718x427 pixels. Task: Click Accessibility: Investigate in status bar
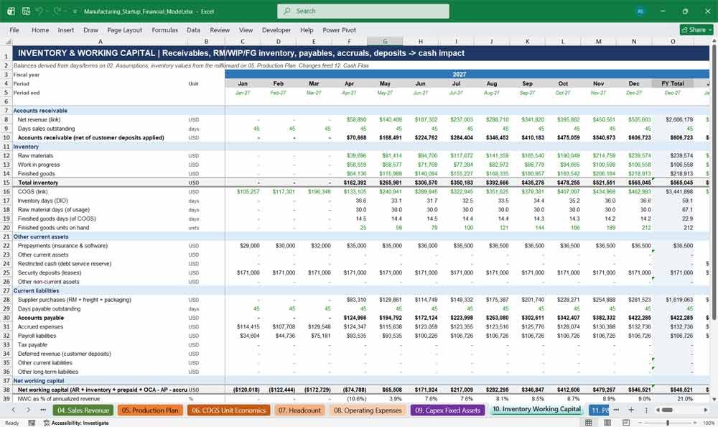[76, 423]
